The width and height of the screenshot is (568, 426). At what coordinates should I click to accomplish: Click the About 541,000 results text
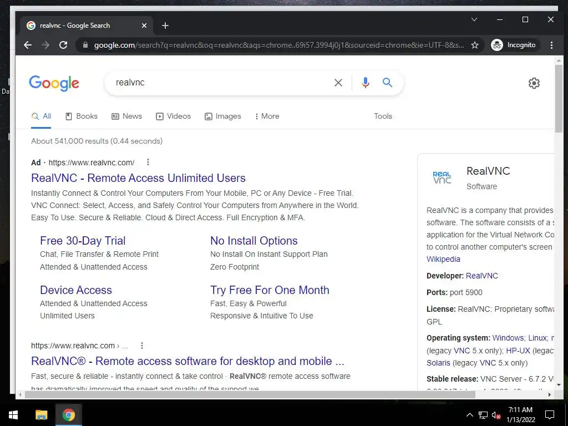(x=97, y=141)
